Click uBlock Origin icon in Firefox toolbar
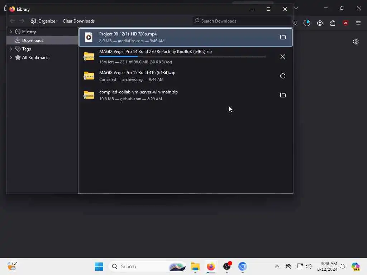Screen dimensions: 367x275 click(x=345, y=23)
